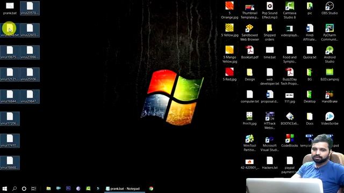Select the videoplayb file icon
The width and height of the screenshot is (344, 193).
(290, 31)
